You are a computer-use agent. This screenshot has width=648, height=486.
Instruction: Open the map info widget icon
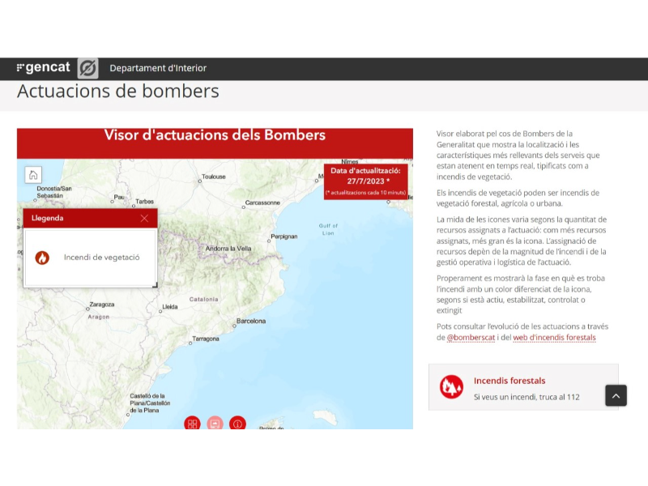[x=237, y=423]
